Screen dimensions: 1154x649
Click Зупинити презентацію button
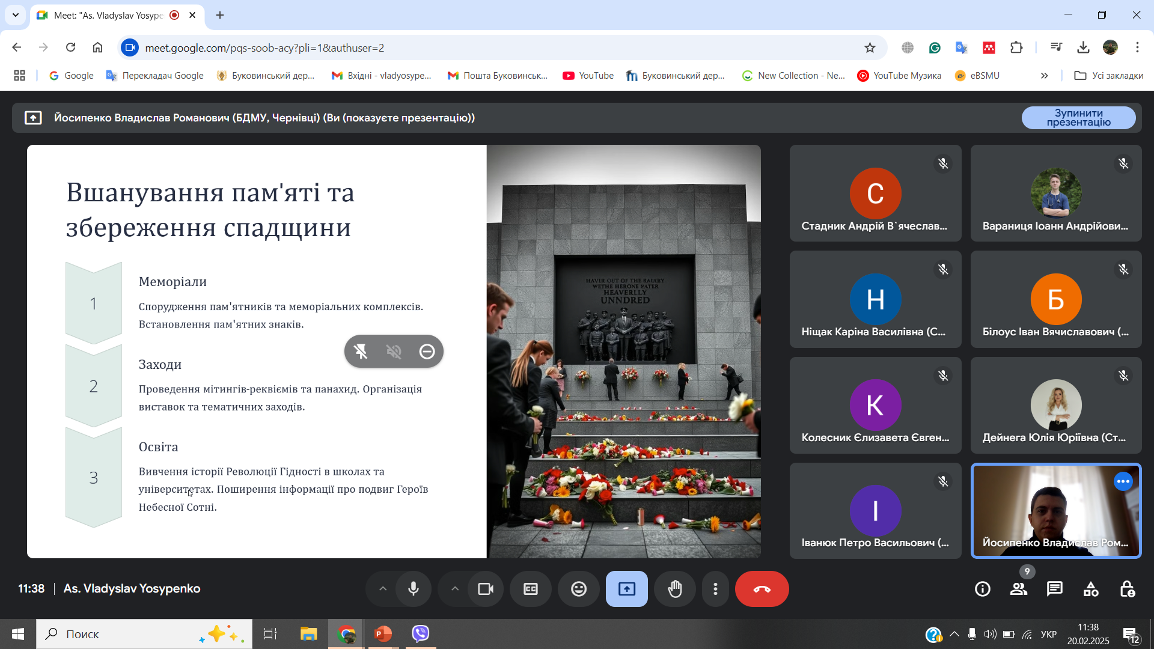click(x=1078, y=118)
